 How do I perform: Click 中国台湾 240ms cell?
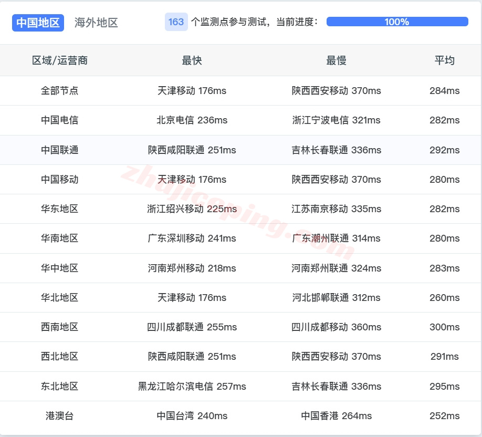192,416
